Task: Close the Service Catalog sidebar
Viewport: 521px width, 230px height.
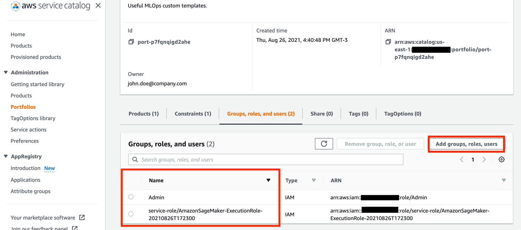Action: 98,6
